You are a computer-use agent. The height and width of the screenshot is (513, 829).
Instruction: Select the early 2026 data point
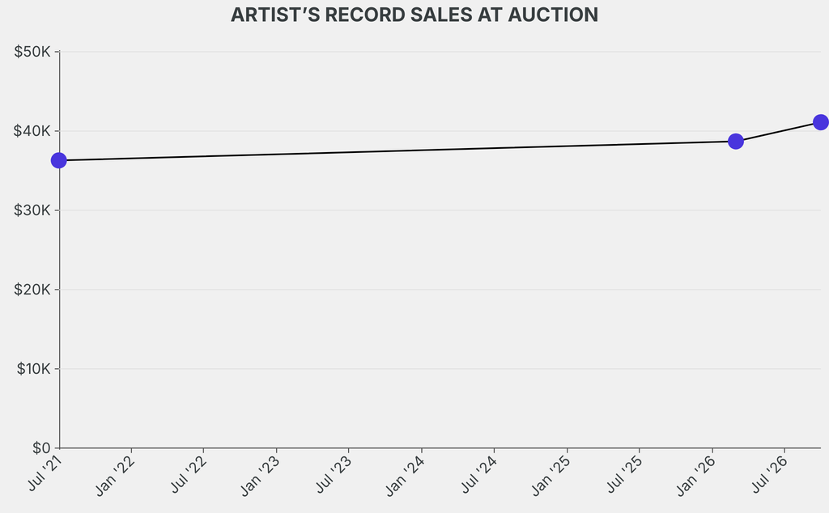pos(735,141)
